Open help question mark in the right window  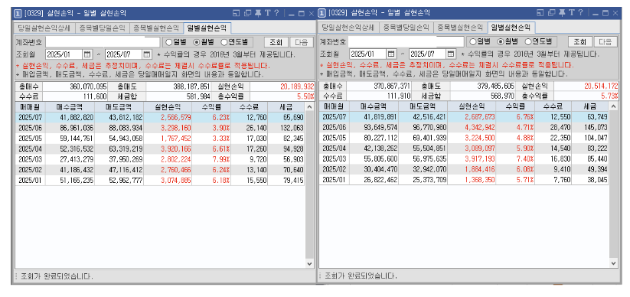coord(580,13)
